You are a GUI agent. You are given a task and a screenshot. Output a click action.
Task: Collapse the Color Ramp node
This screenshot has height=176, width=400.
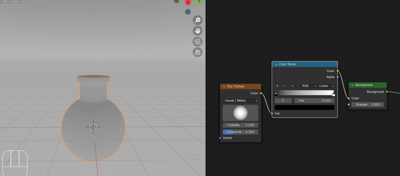pyautogui.click(x=276, y=64)
